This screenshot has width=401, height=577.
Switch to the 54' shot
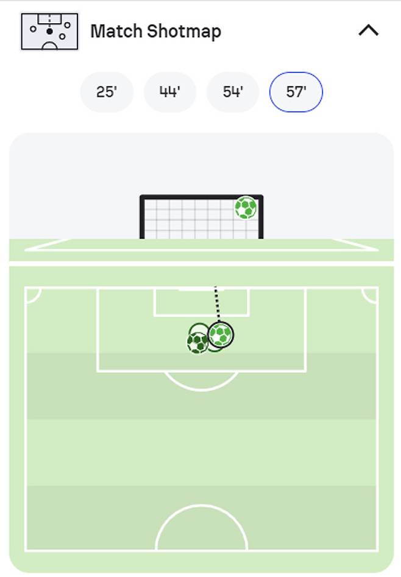(x=233, y=92)
